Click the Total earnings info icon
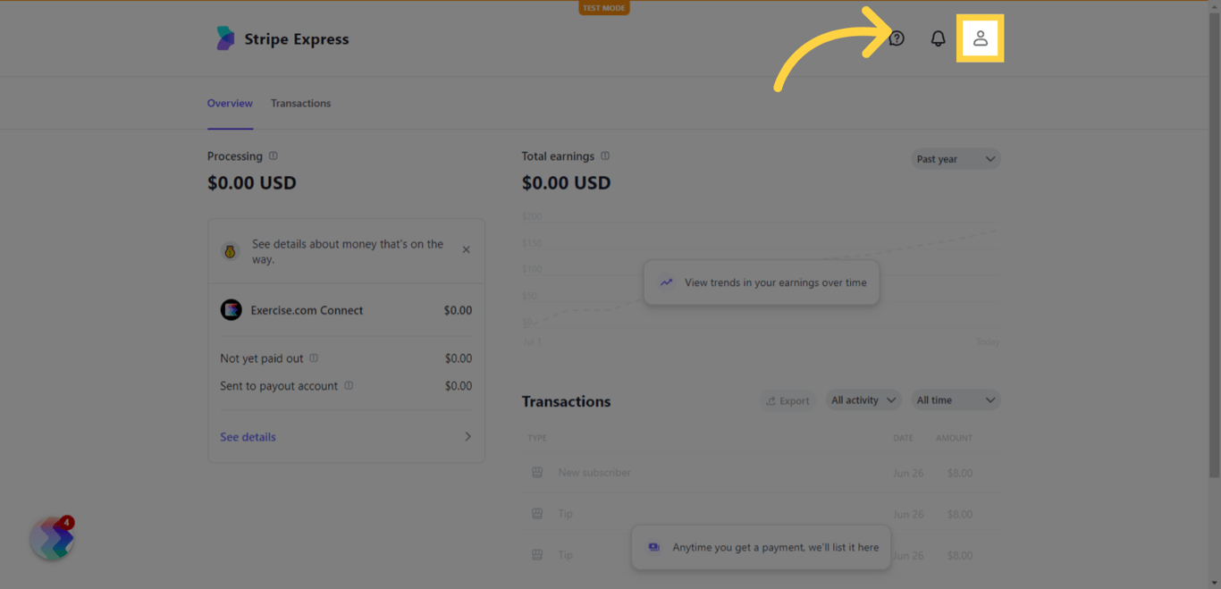 tap(604, 156)
